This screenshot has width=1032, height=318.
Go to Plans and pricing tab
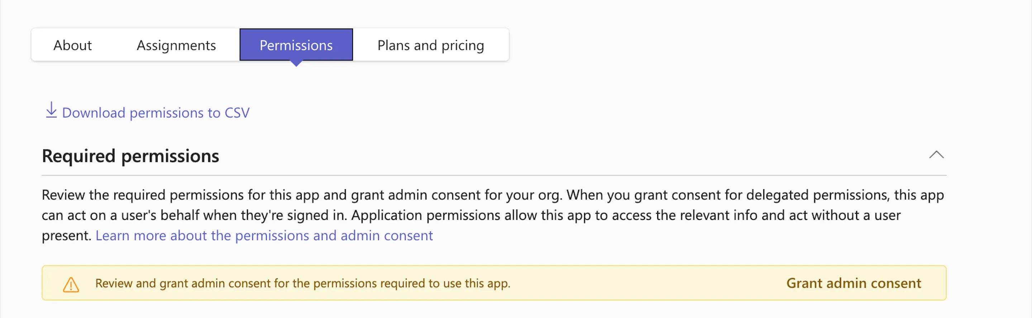pyautogui.click(x=431, y=45)
